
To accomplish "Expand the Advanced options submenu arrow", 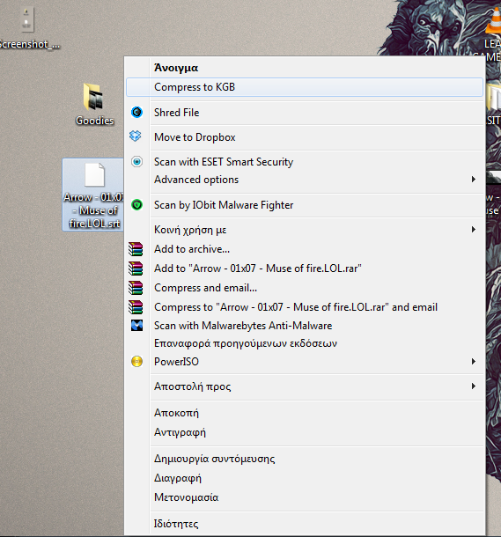I will click(x=473, y=179).
